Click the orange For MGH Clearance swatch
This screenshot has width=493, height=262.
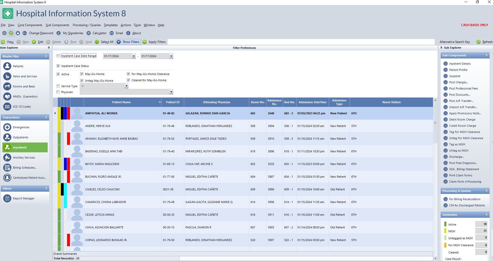coord(445,245)
